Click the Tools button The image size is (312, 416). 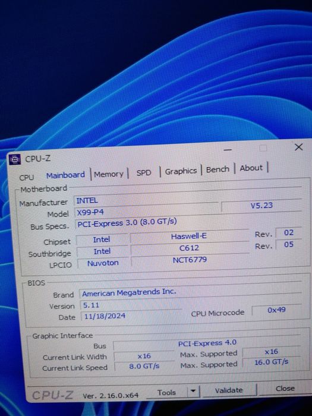click(x=166, y=392)
